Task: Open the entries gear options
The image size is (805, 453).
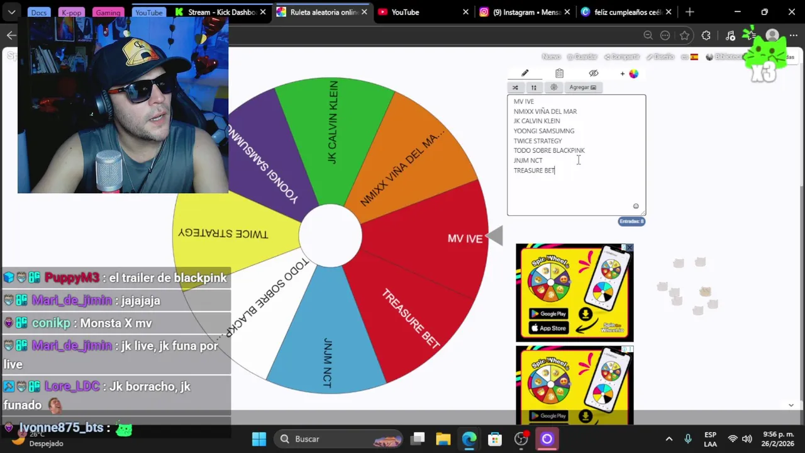Action: [553, 87]
